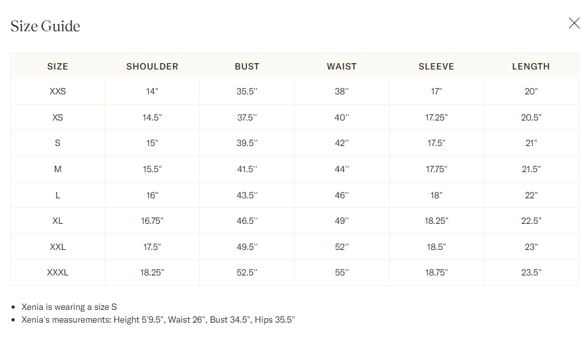Select the XL size row label
This screenshot has height=352, width=582.
pos(57,221)
